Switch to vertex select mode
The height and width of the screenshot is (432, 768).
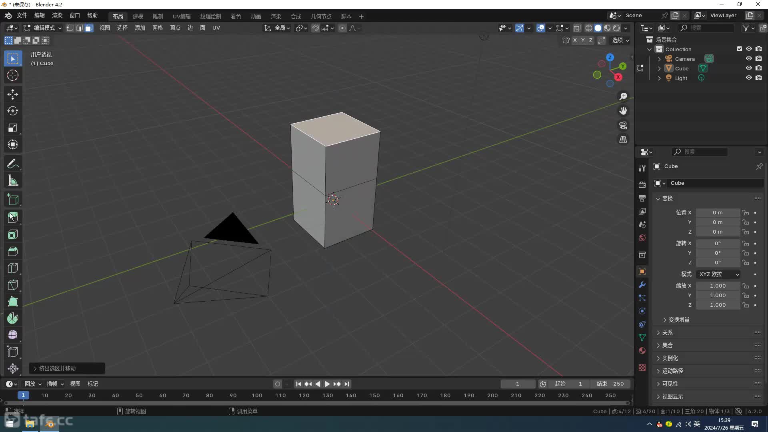tap(70, 28)
